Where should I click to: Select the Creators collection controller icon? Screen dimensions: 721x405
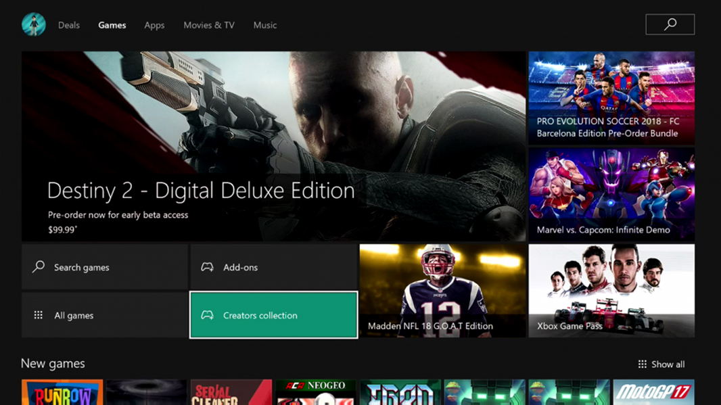coord(208,315)
